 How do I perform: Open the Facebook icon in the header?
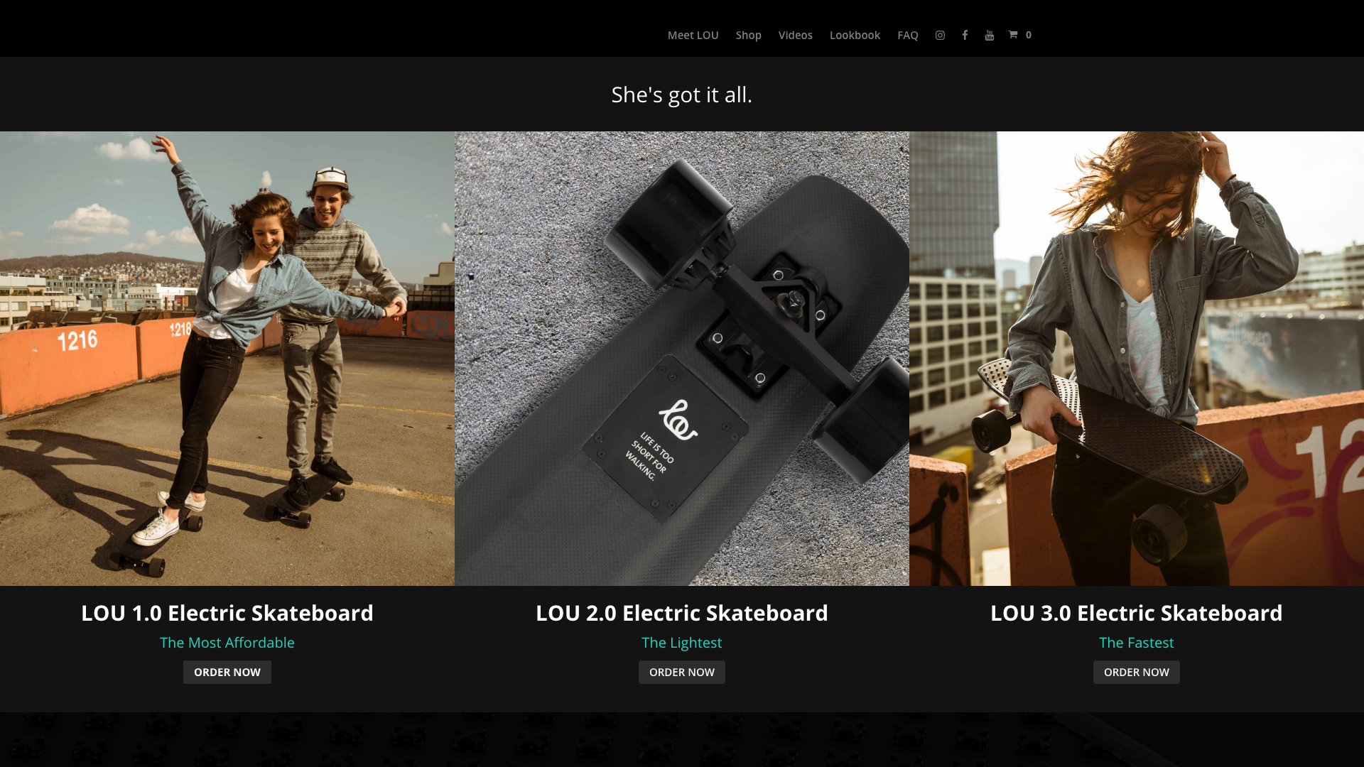pos(965,35)
